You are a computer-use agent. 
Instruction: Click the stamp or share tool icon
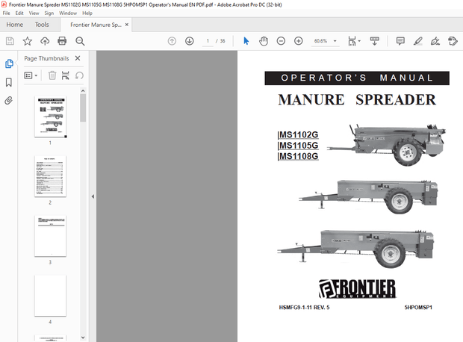453,41
